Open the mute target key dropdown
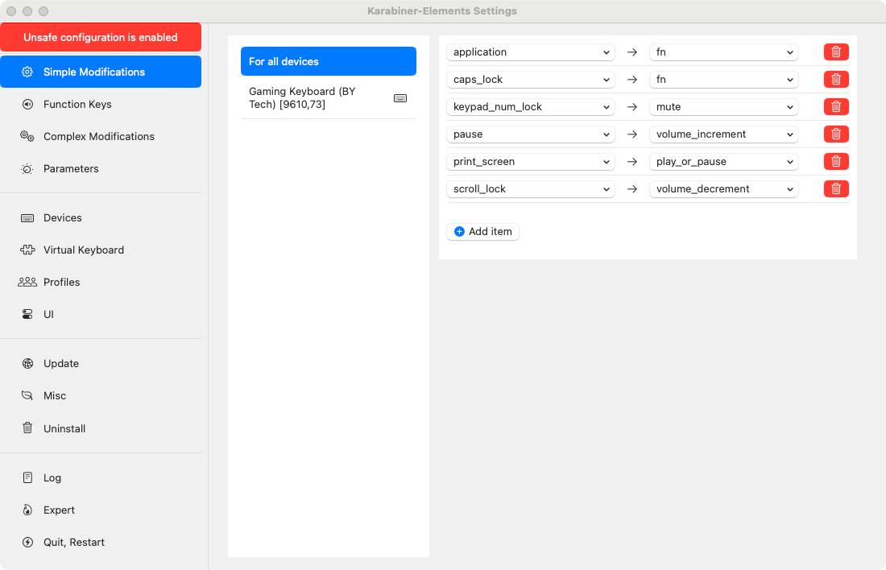Viewport: 886px width, 570px height. (723, 106)
